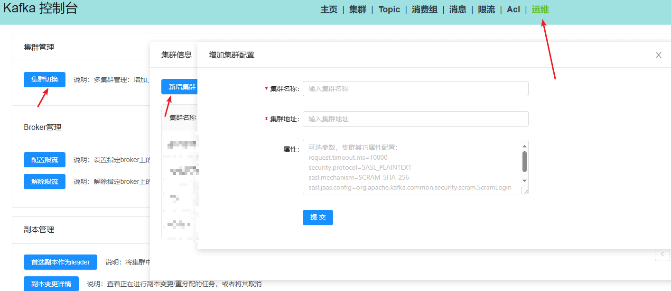
Task: Click the 集群地址 field label
Action: tap(282, 119)
